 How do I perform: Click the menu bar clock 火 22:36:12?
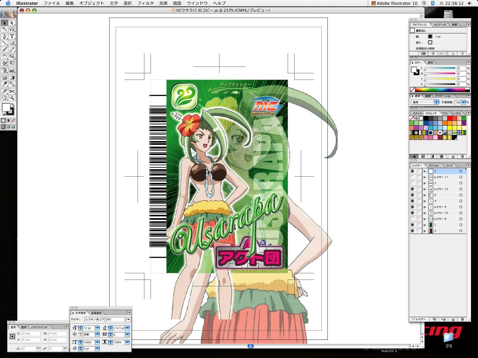(x=451, y=3)
